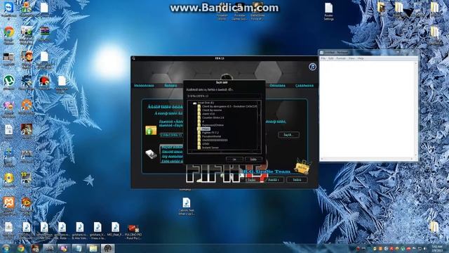Open the Format menu in Notepad
This screenshot has height=253, width=449.
point(341,58)
